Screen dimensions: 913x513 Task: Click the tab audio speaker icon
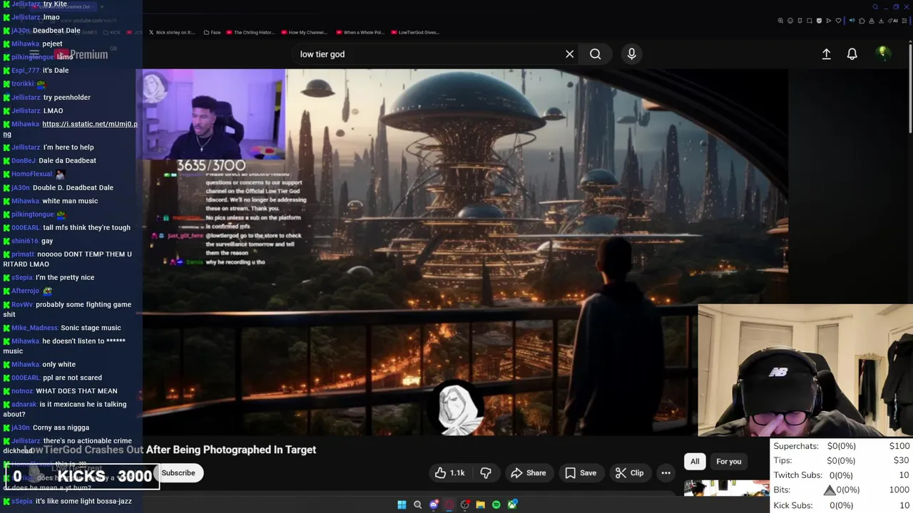pos(852,21)
